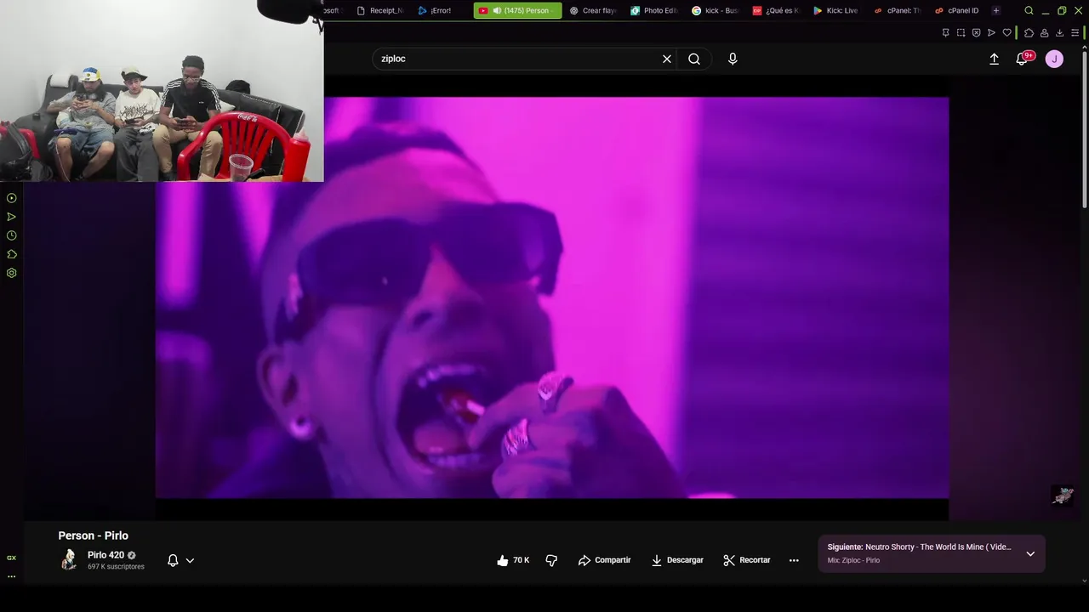
Task: Open browser easy setup menu icon
Action: [x=1076, y=32]
